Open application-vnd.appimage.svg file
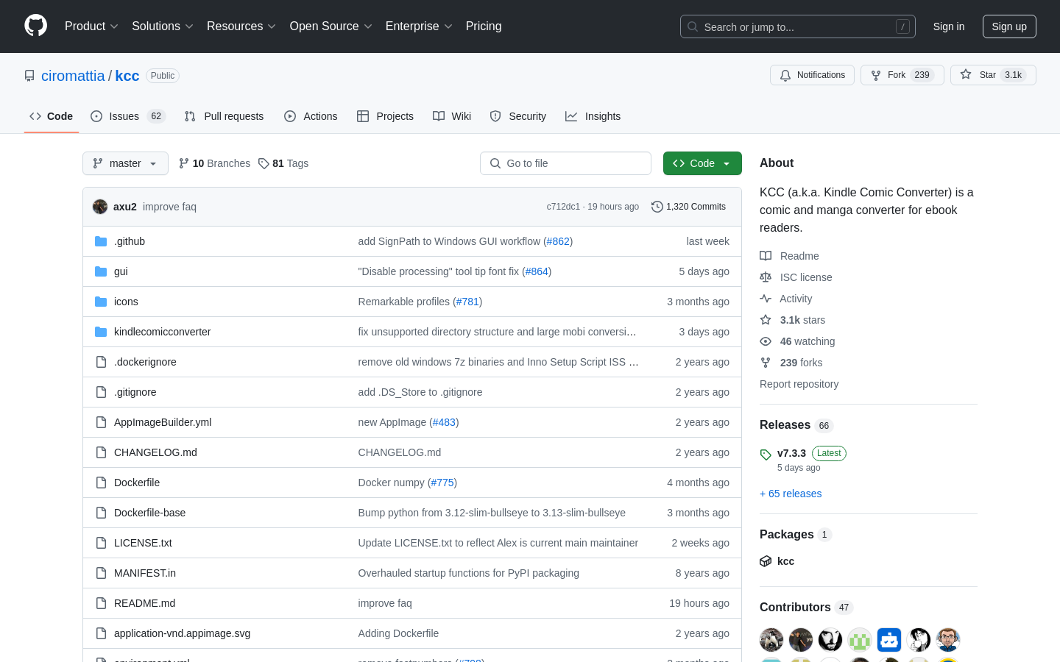Screen dimensions: 1060x662 [182, 633]
